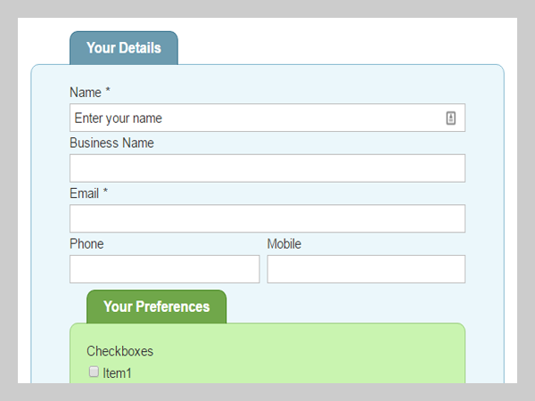Place cursor in the Phone field
535x401 pixels.
(164, 269)
